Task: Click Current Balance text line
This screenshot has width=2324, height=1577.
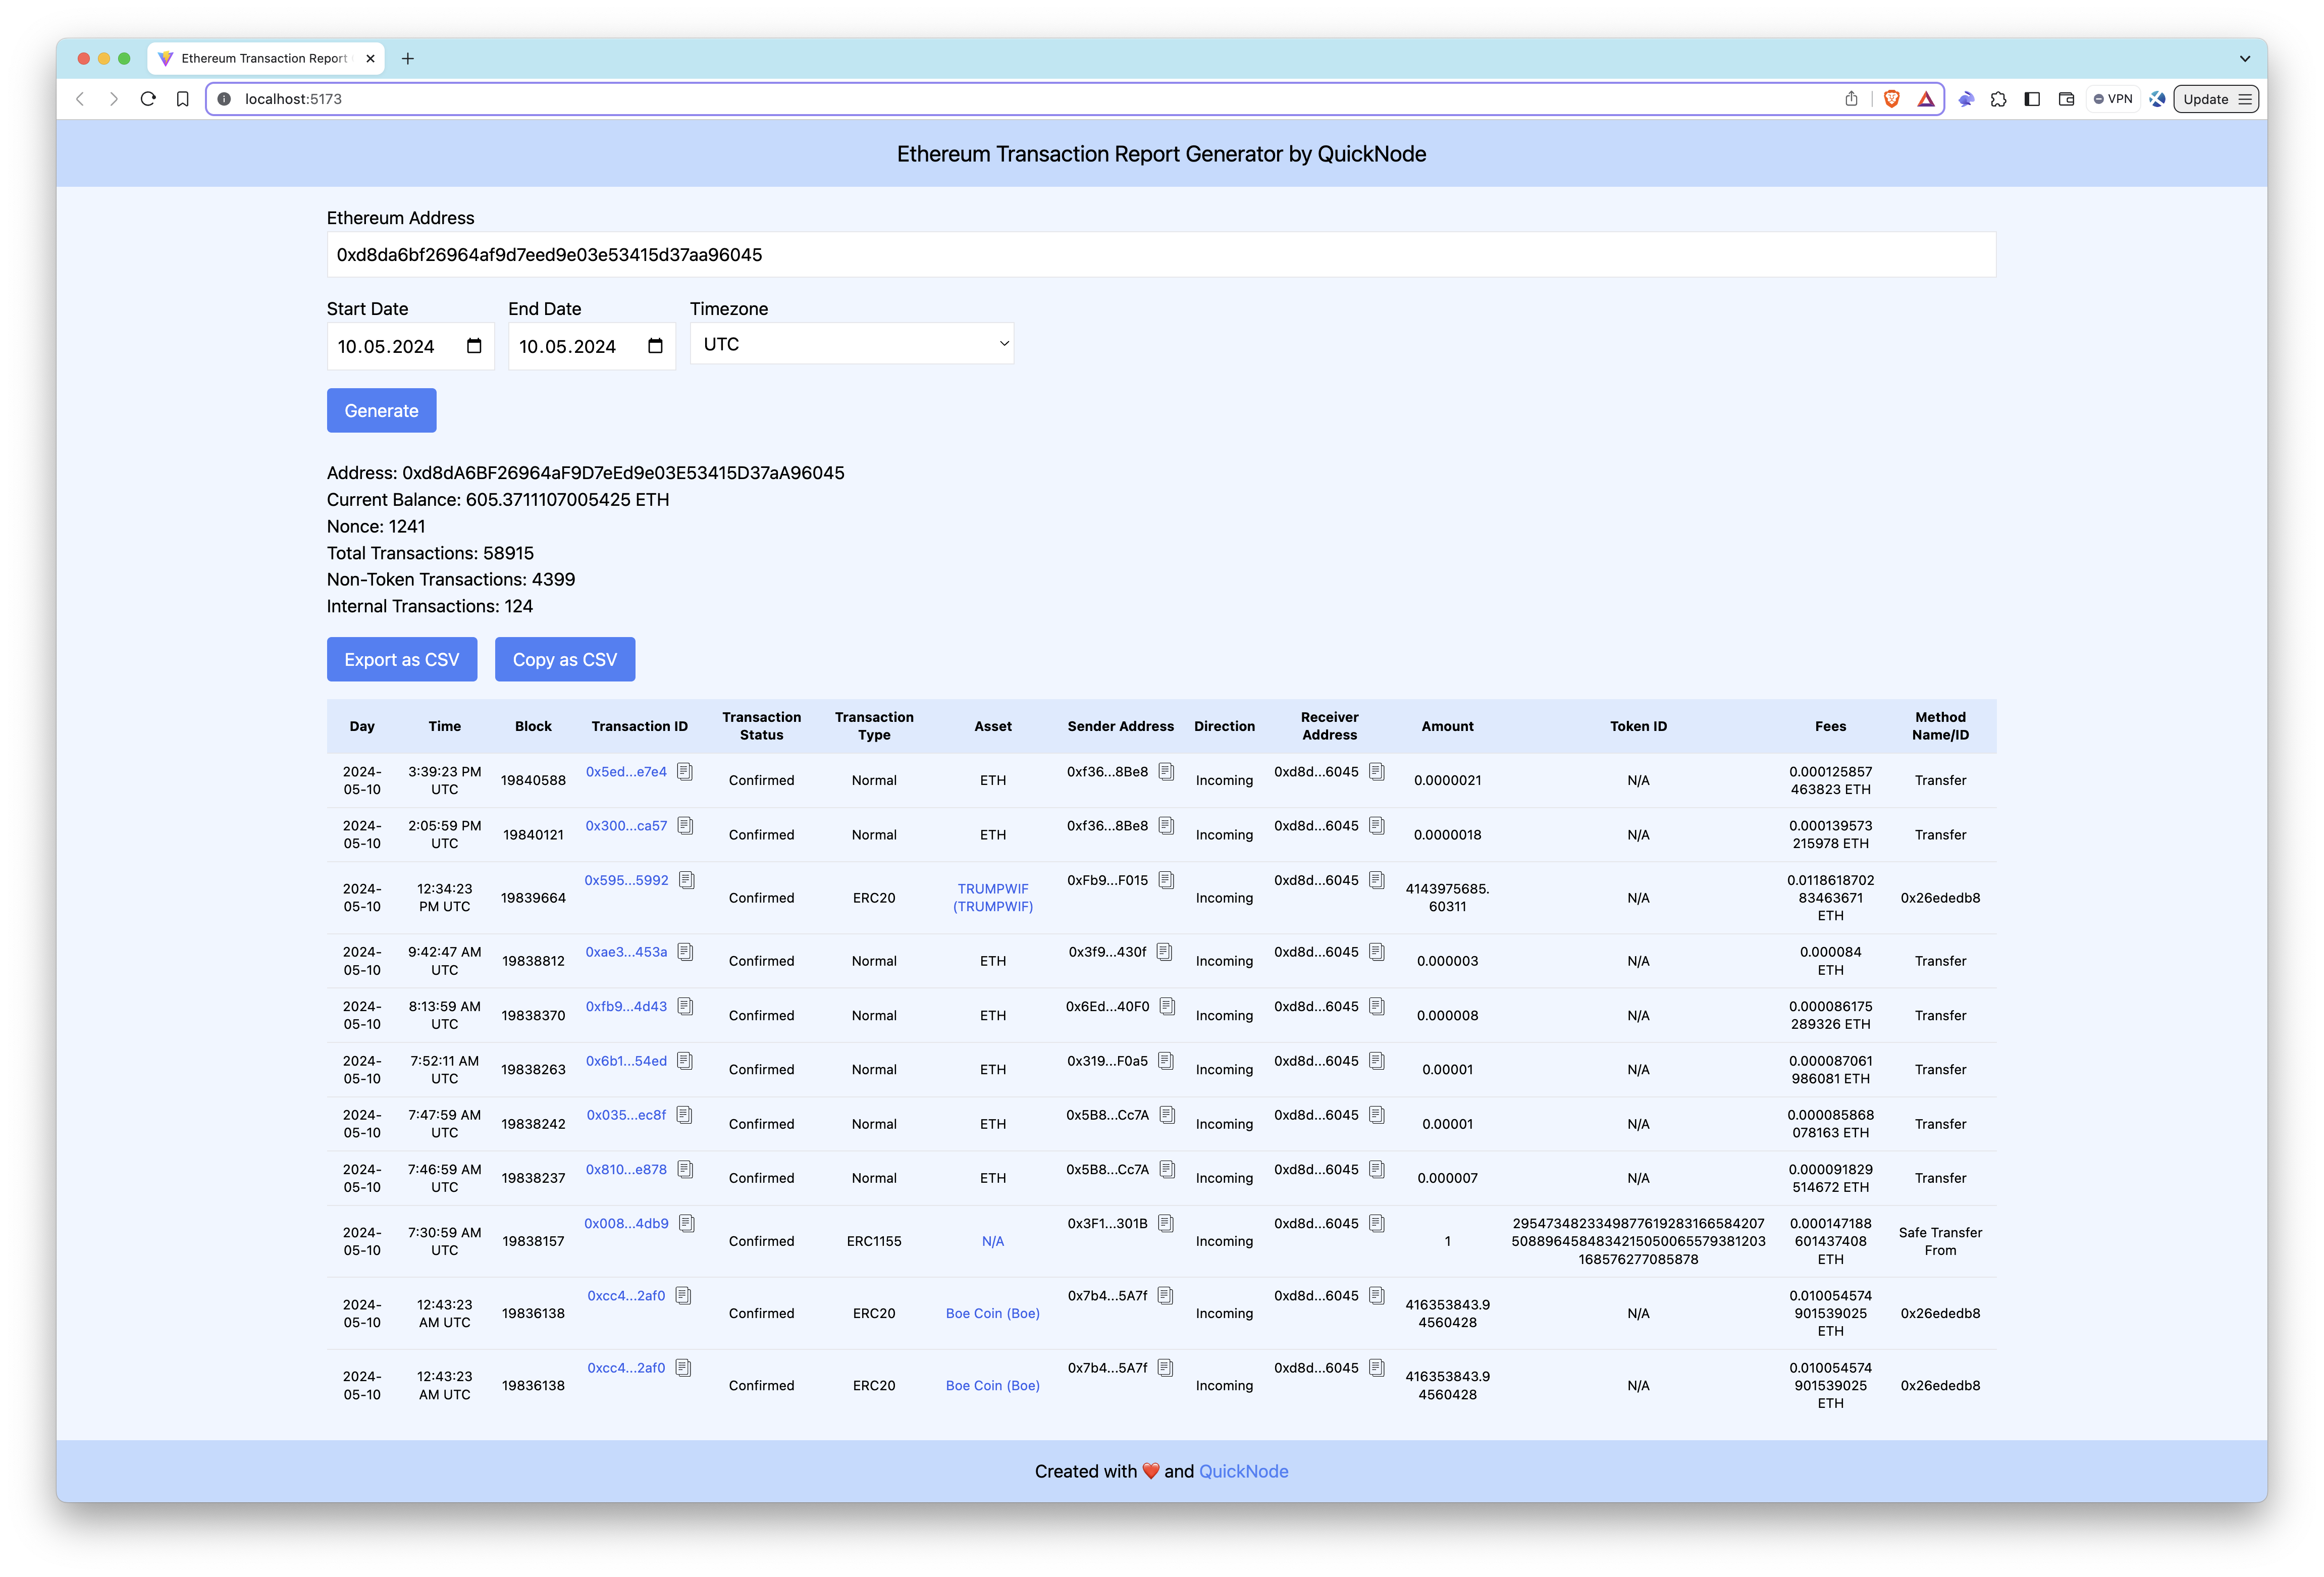Action: click(x=498, y=499)
